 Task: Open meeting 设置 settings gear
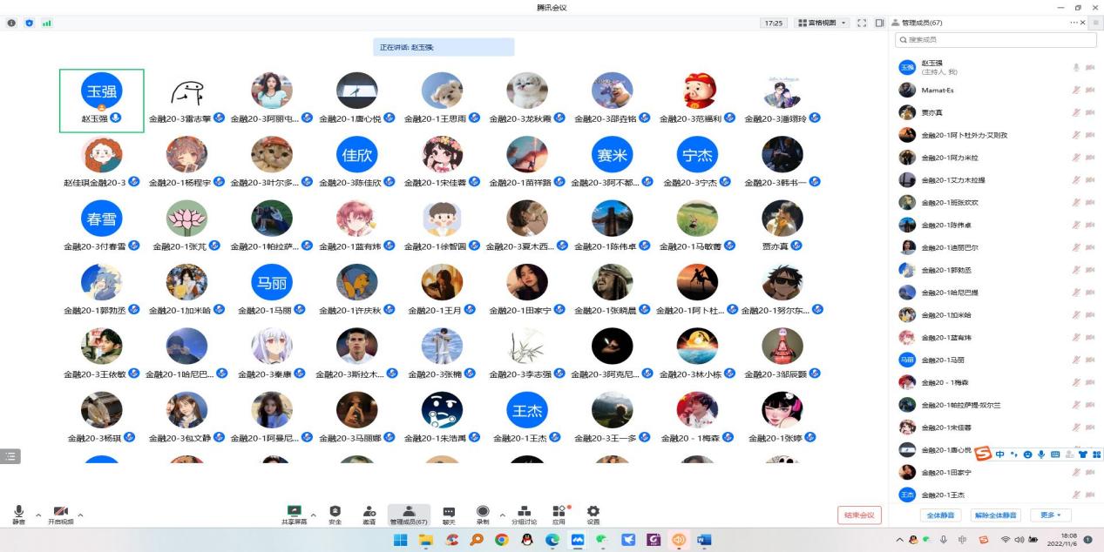point(593,514)
